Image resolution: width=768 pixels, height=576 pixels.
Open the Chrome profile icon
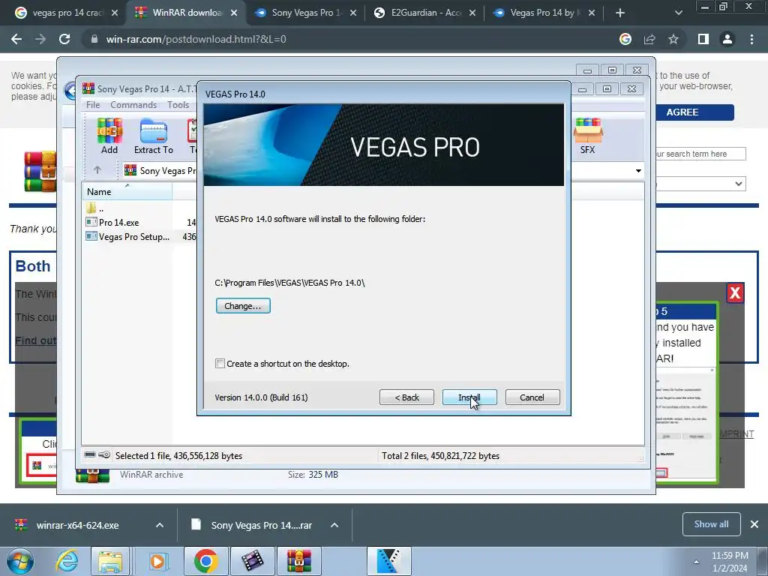(727, 39)
